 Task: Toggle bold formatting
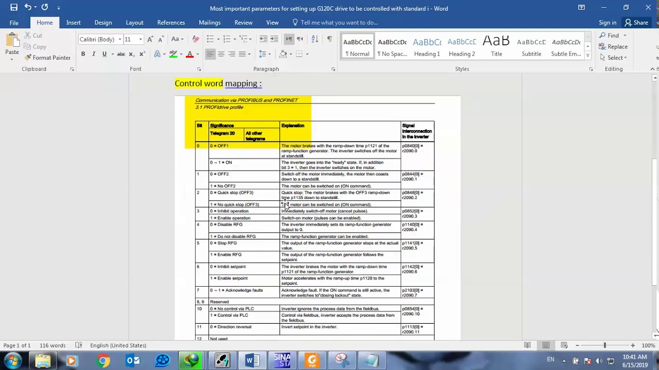point(83,54)
